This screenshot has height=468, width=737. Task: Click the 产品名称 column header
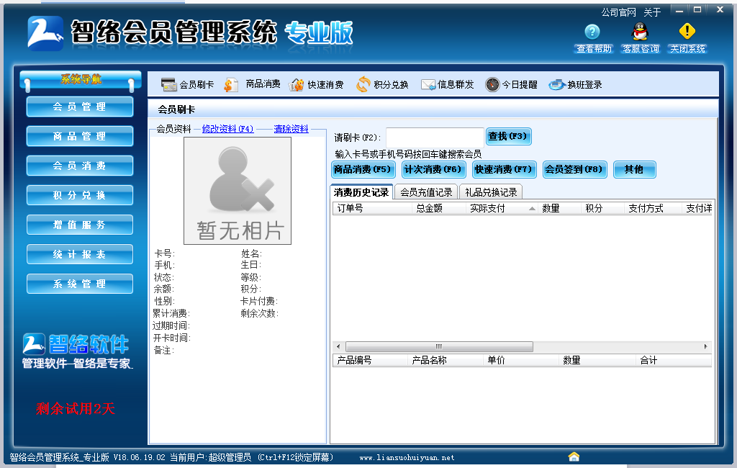point(445,360)
